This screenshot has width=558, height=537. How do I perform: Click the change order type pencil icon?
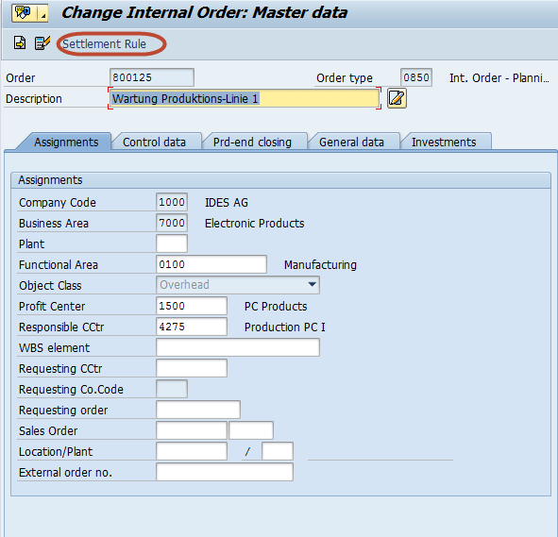coord(42,42)
